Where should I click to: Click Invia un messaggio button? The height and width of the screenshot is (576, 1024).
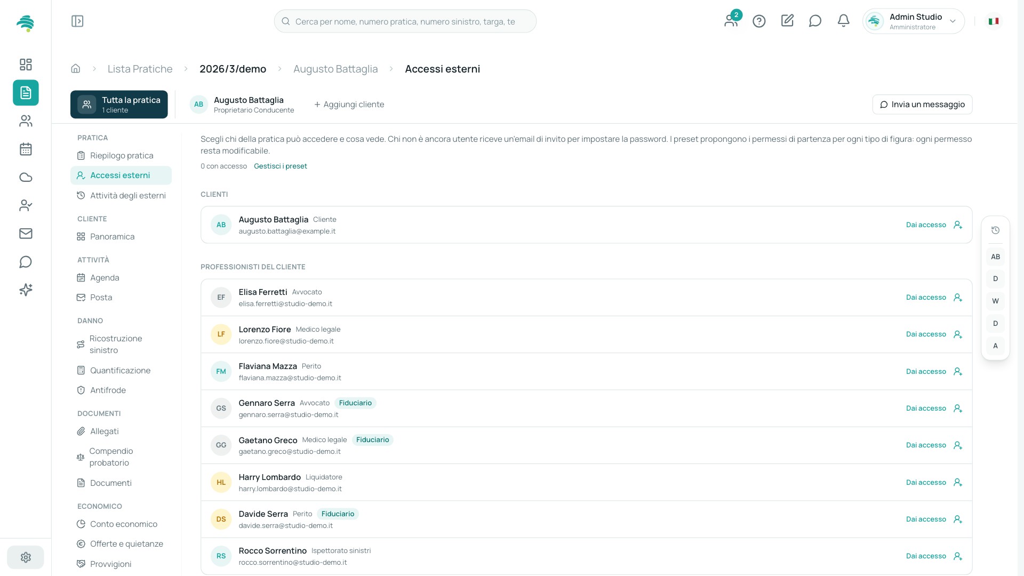[x=922, y=105]
